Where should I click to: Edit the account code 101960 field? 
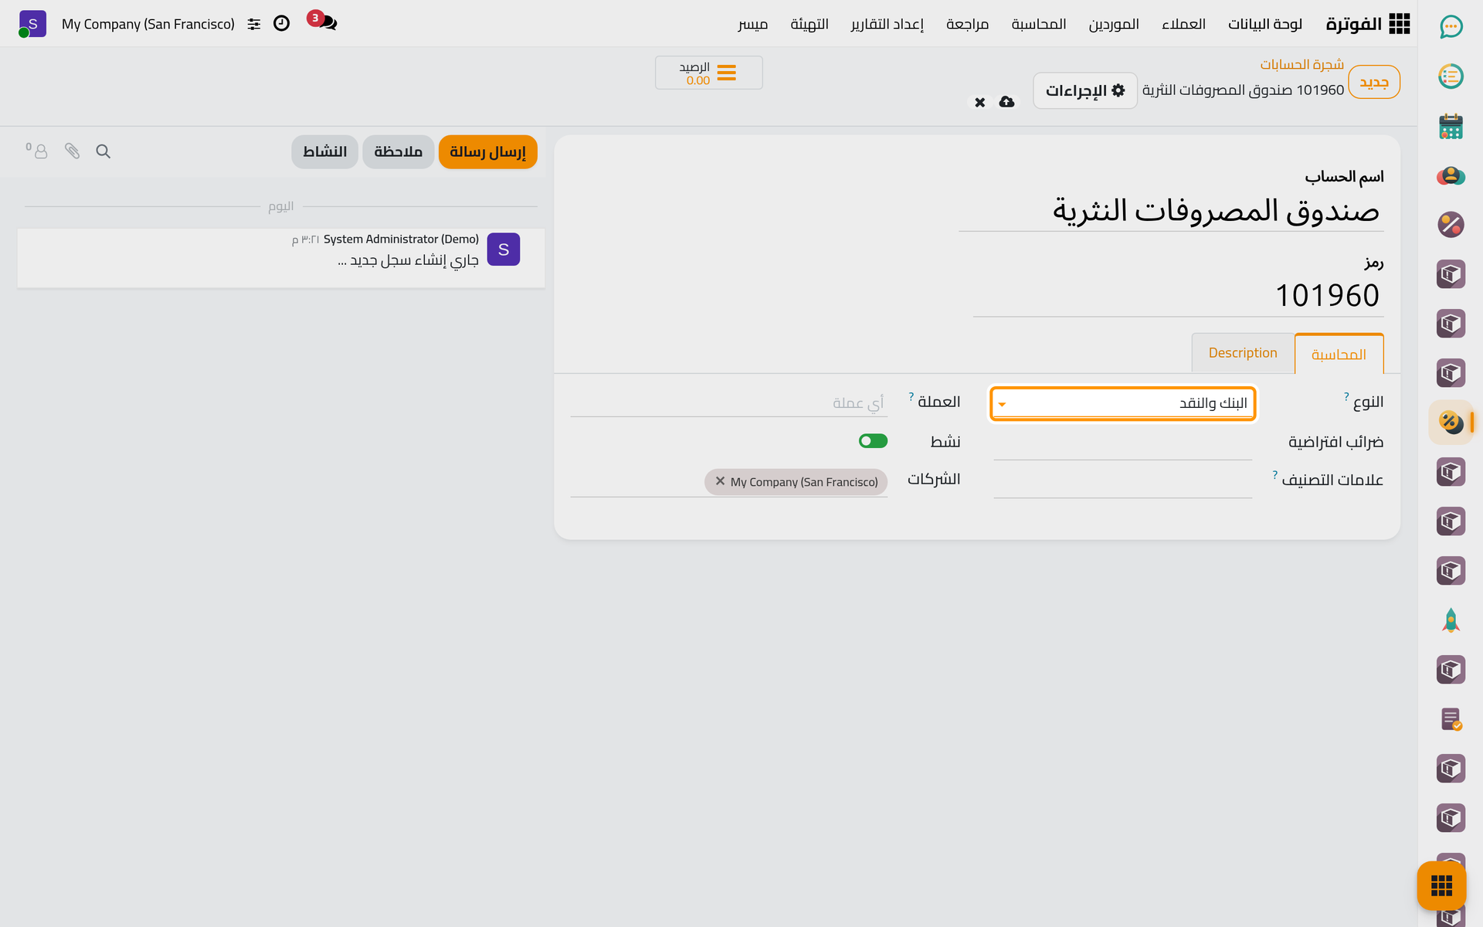coord(1179,295)
